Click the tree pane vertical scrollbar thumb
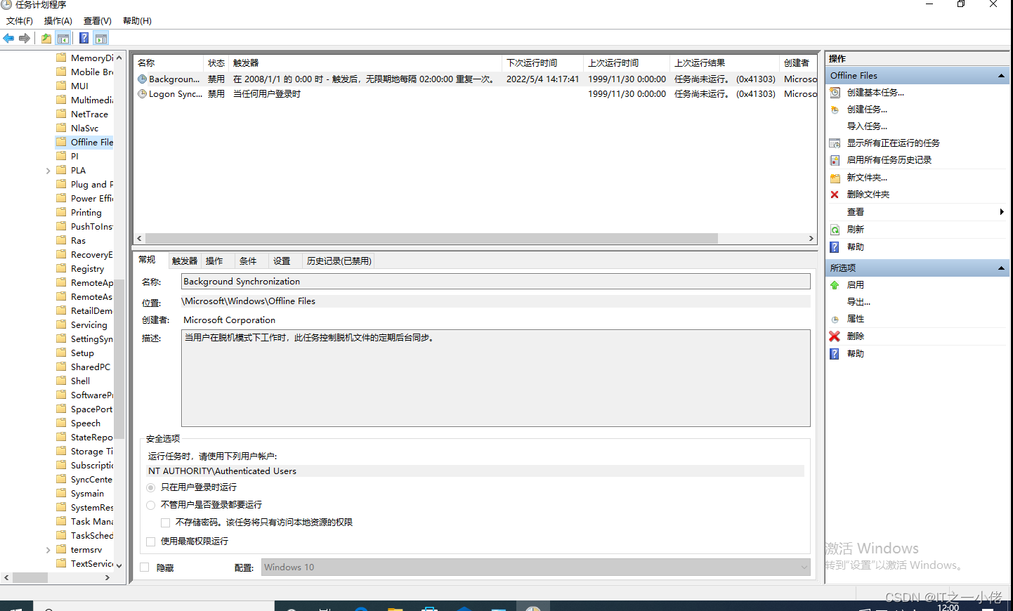 tap(119, 358)
